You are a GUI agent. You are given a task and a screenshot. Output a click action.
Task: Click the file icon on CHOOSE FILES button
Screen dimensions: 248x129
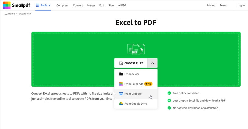tap(121, 63)
